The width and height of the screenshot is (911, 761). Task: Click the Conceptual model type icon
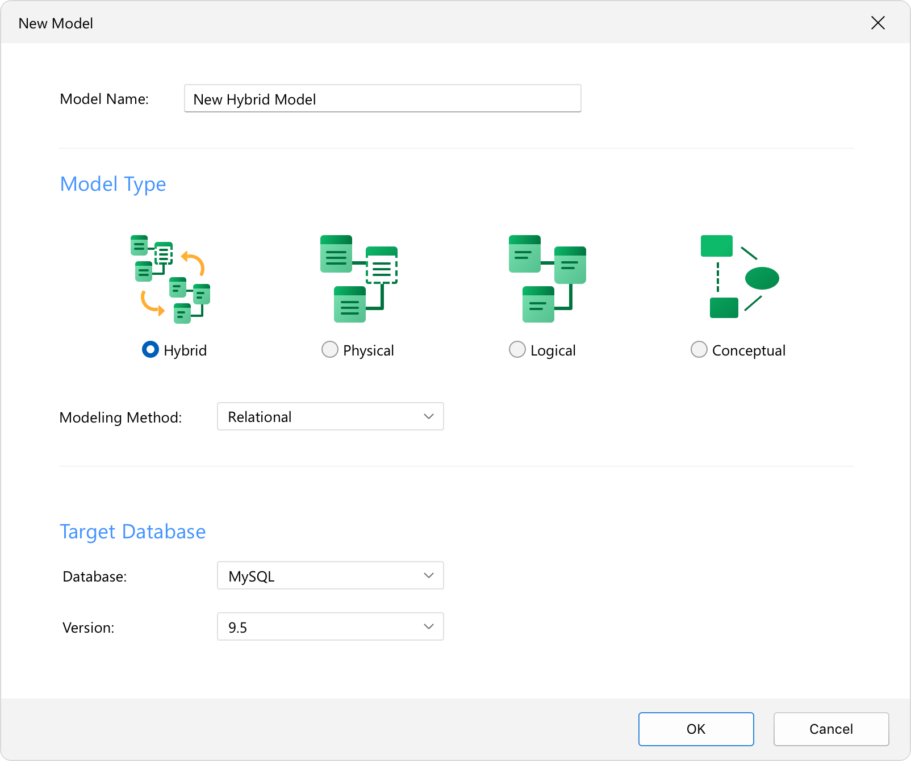(x=739, y=277)
